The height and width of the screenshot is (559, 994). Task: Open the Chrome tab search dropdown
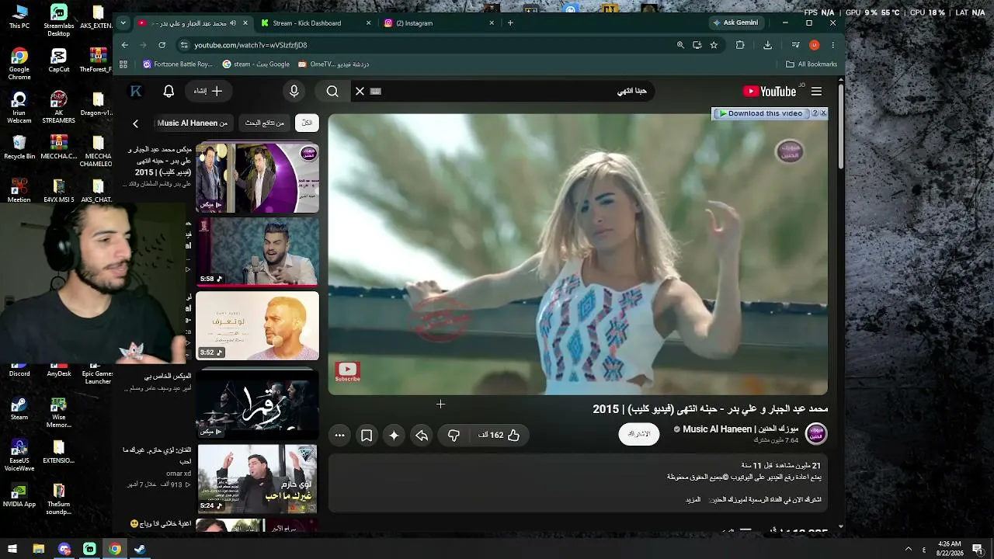124,23
